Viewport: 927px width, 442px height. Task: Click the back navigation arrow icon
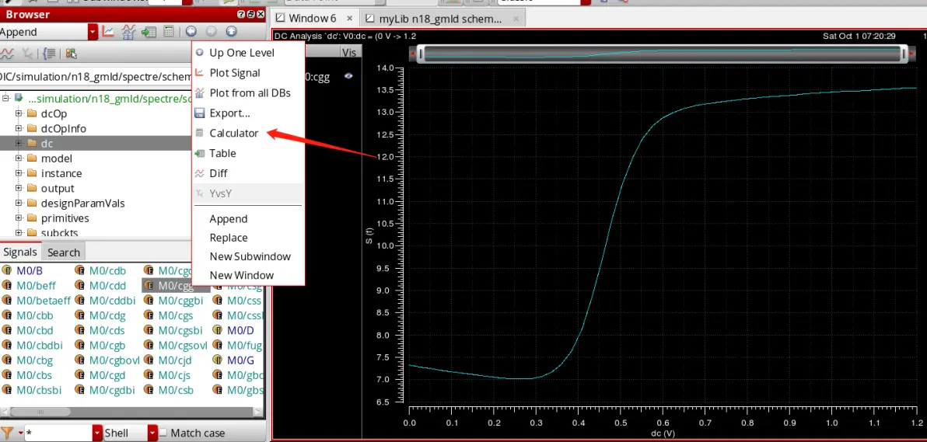pyautogui.click(x=191, y=32)
